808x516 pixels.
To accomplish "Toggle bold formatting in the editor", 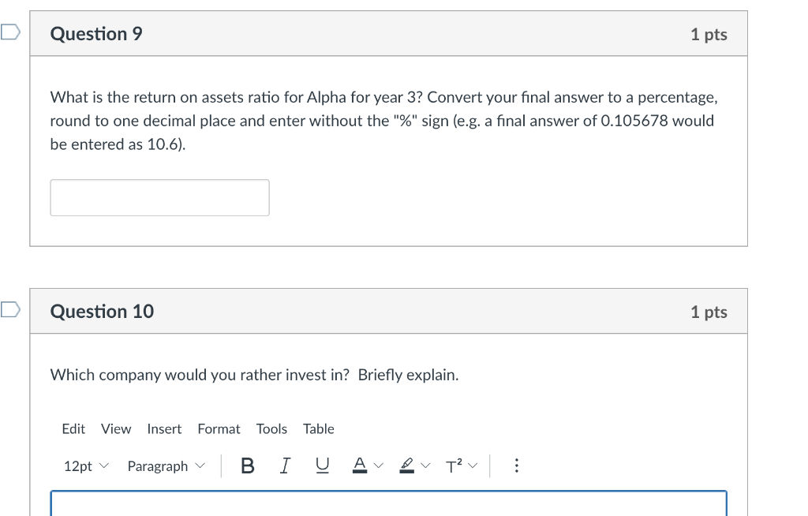I will [x=247, y=466].
